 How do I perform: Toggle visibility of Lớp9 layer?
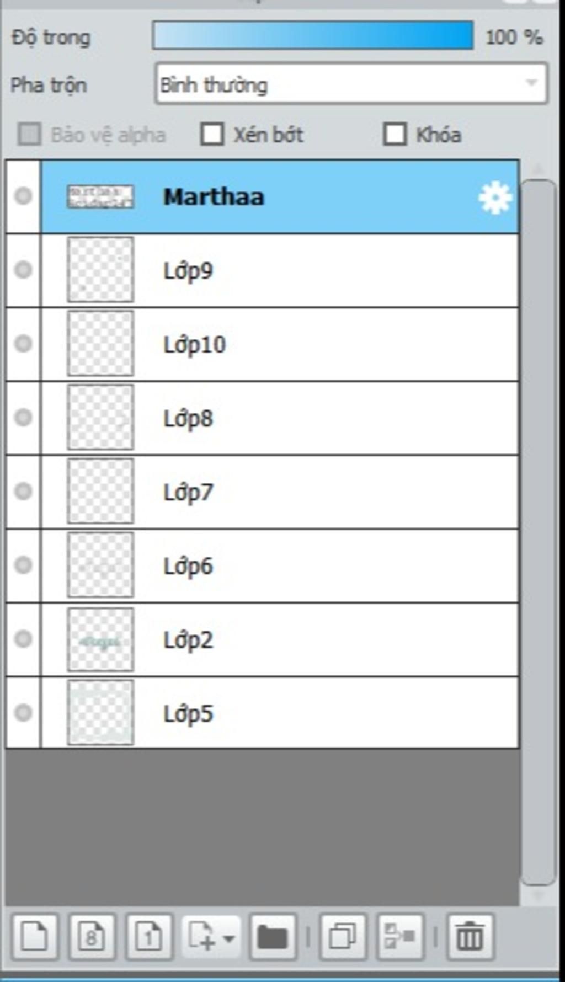pos(23,270)
